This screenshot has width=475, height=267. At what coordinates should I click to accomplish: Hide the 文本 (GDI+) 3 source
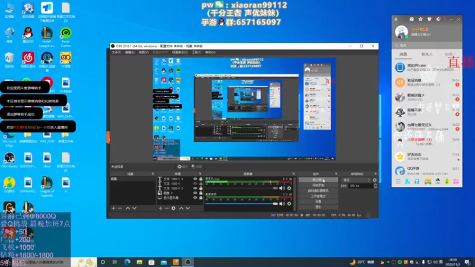tap(195, 179)
